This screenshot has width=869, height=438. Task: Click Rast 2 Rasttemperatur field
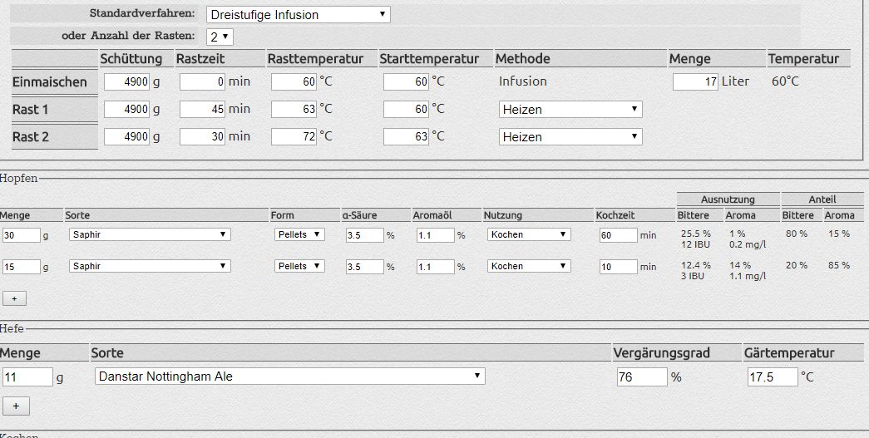point(294,137)
